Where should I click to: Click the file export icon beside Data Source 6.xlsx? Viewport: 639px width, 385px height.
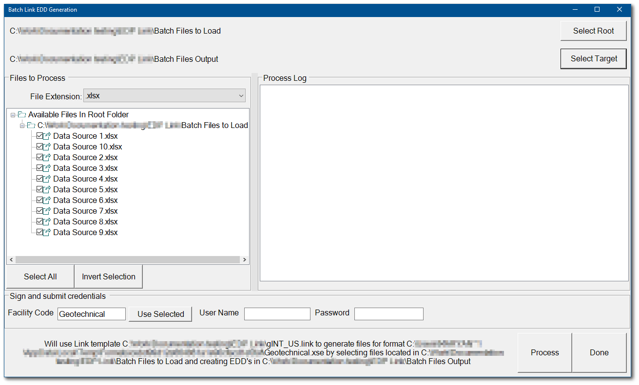pyautogui.click(x=47, y=200)
